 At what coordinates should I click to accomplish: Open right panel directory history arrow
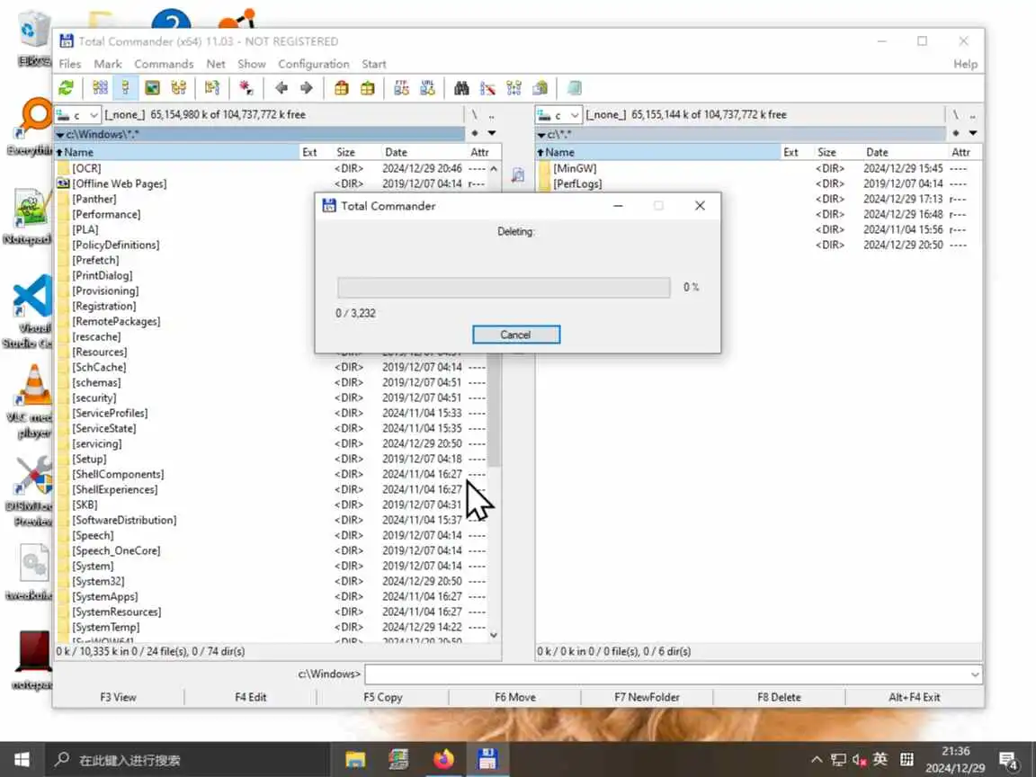pos(972,133)
